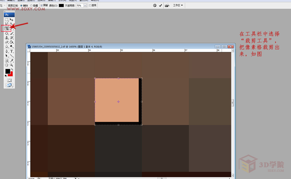Screen dimensions: 291x179
Task: Open the opacity slider dropdown arrow
Action: click(x=85, y=5)
